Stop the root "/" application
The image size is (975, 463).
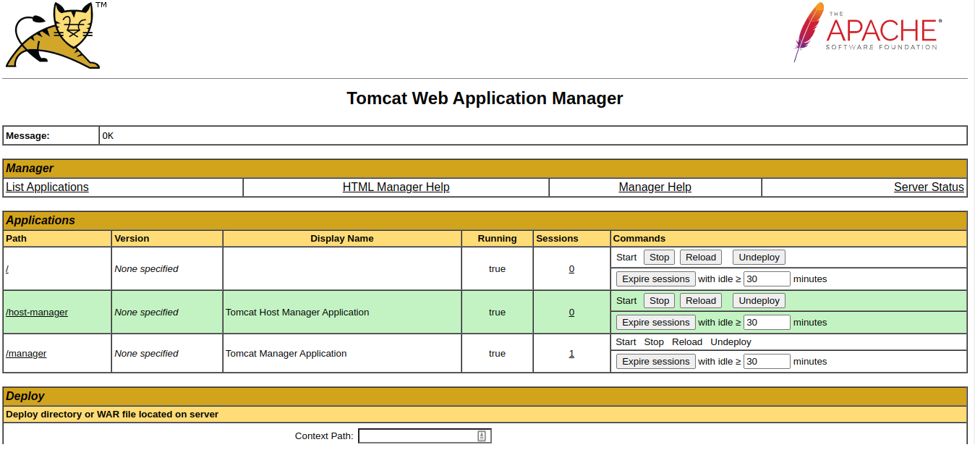coord(659,257)
